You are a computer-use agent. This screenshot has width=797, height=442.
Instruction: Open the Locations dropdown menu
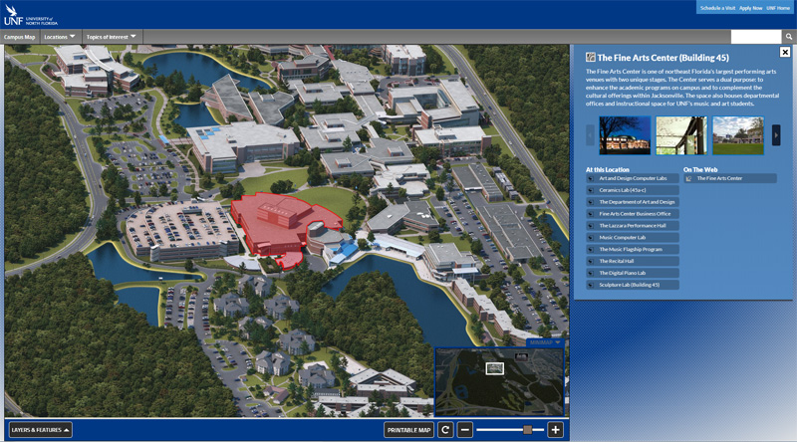click(x=60, y=37)
